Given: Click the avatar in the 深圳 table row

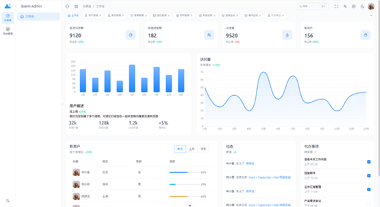Looking at the screenshot, I should point(77,184).
